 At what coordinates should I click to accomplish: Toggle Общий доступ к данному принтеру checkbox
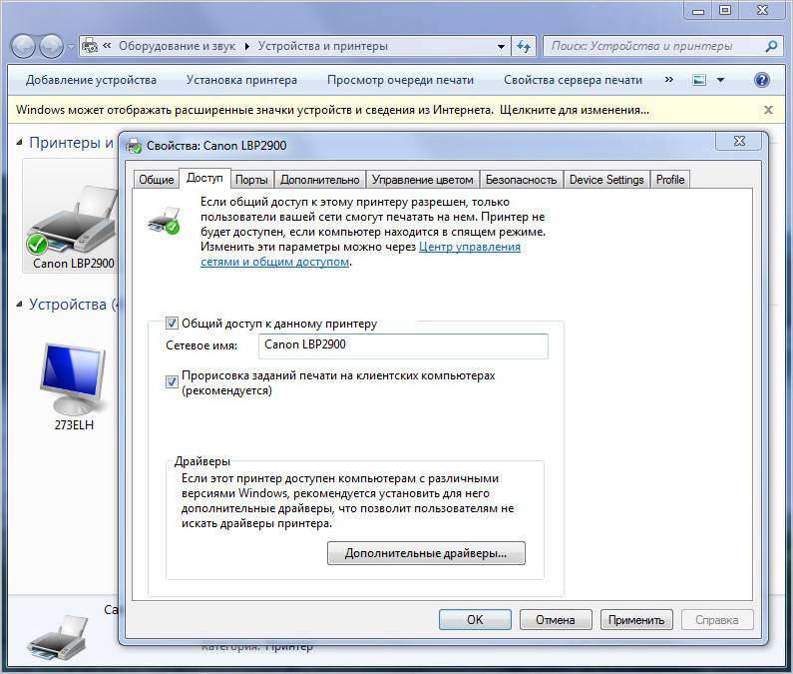172,324
